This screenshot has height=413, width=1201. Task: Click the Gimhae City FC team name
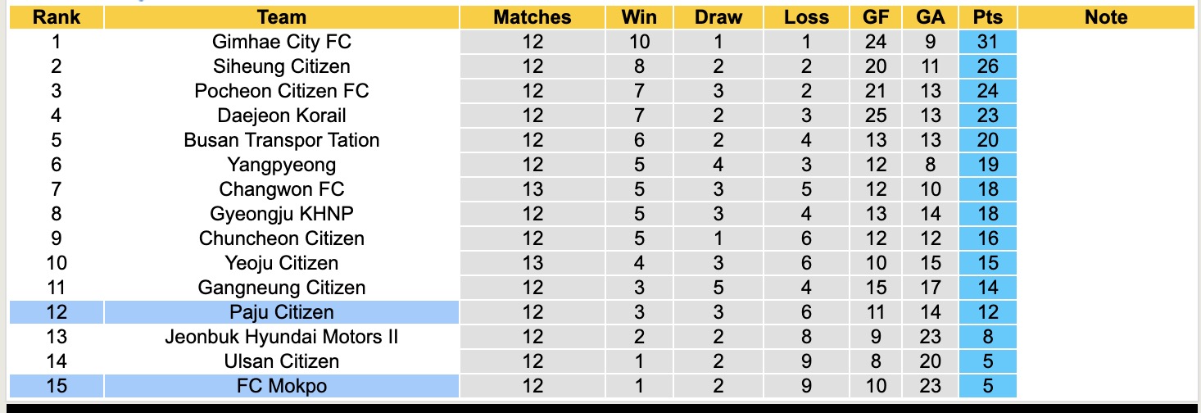(281, 42)
